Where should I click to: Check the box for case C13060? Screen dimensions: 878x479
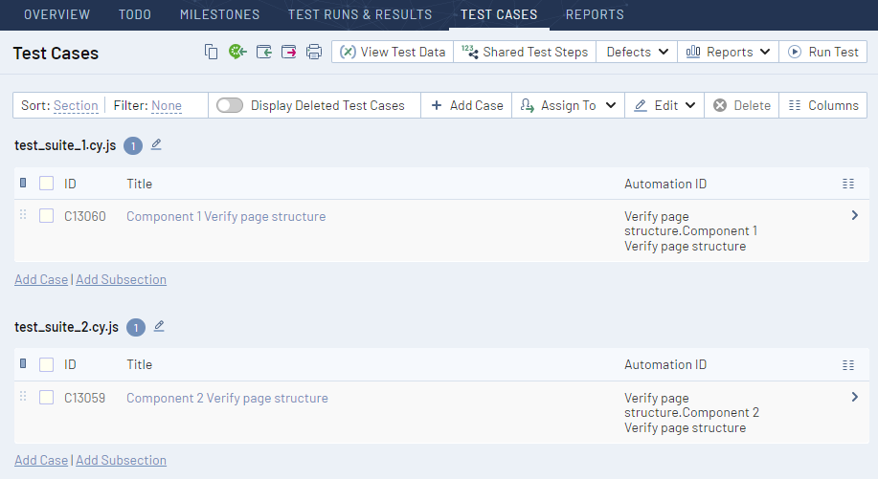coord(46,216)
